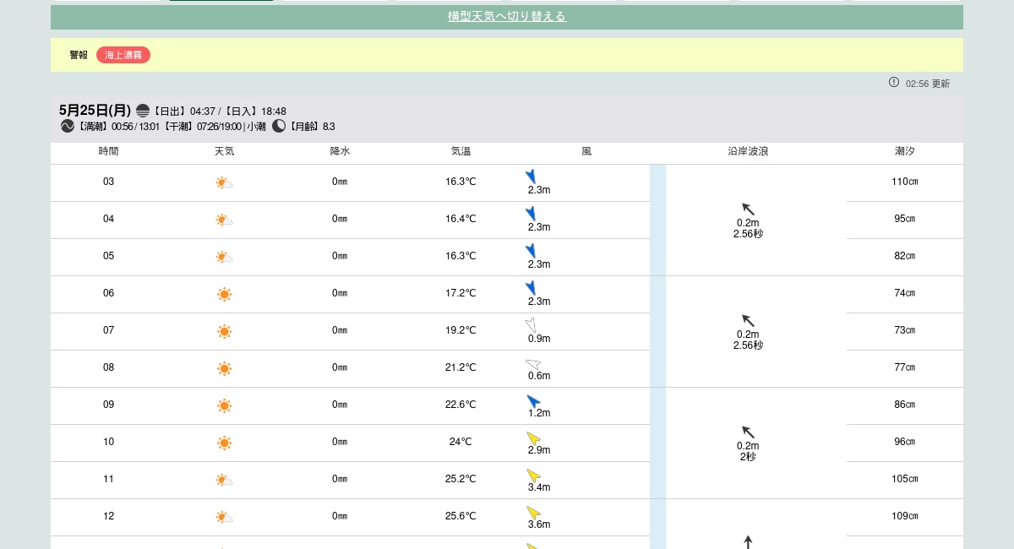Click the update info circle icon
The height and width of the screenshot is (549, 1014).
pyautogui.click(x=894, y=82)
